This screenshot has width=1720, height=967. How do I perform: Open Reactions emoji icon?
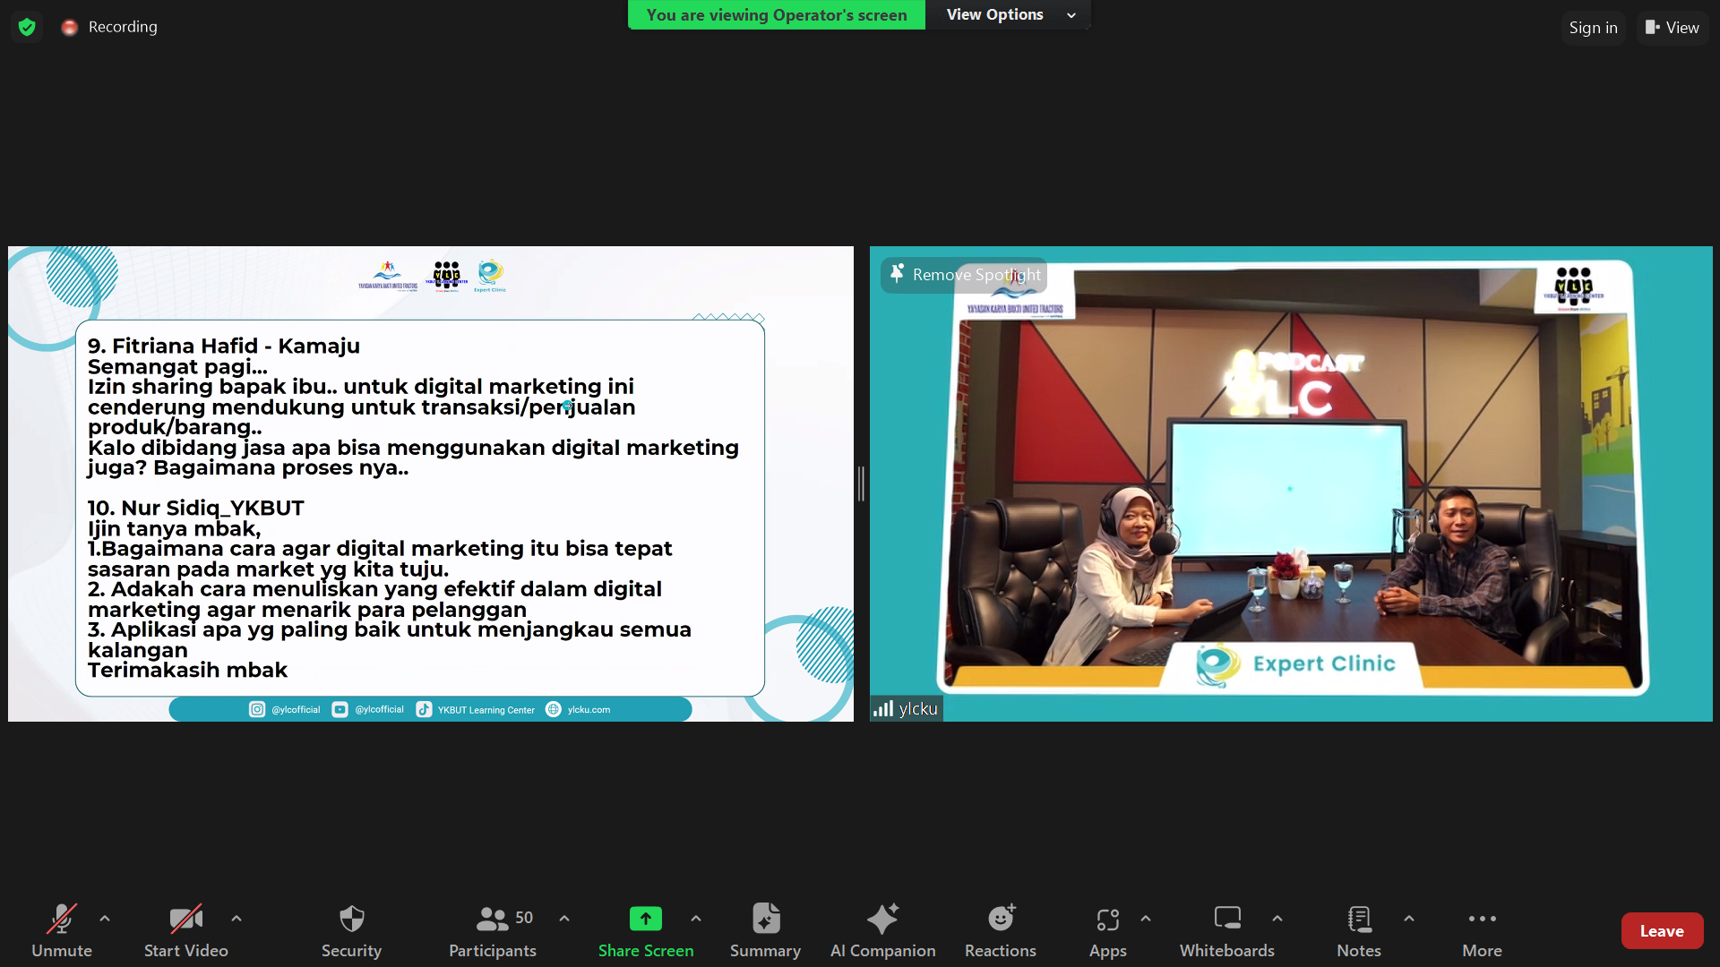[1000, 920]
